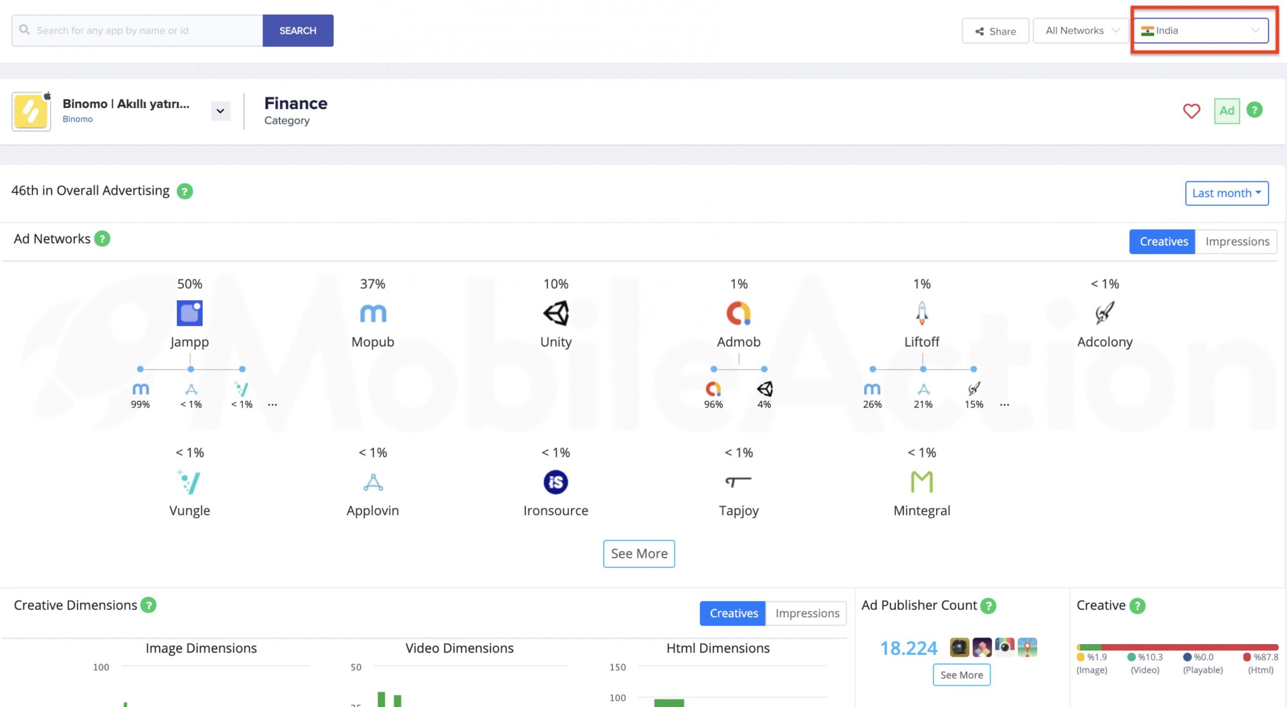
Task: Open the All Networks dropdown
Action: coord(1081,31)
